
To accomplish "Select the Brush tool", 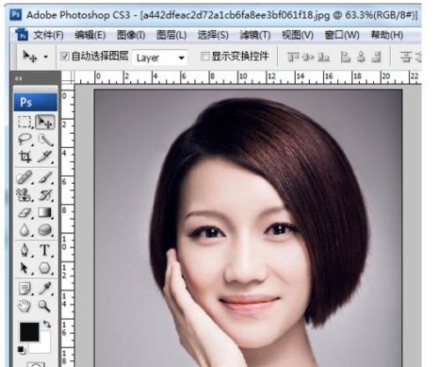I will click(x=45, y=178).
